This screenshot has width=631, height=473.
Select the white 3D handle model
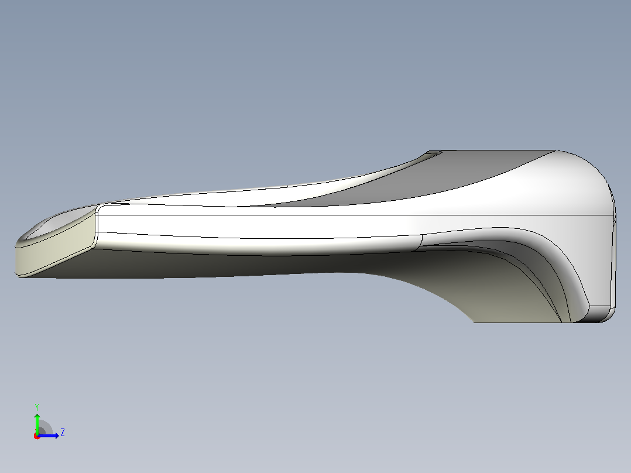pos(315,236)
